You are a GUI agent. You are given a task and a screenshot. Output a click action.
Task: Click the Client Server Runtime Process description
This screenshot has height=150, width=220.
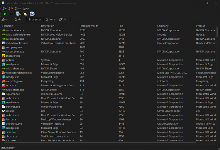point(58,132)
